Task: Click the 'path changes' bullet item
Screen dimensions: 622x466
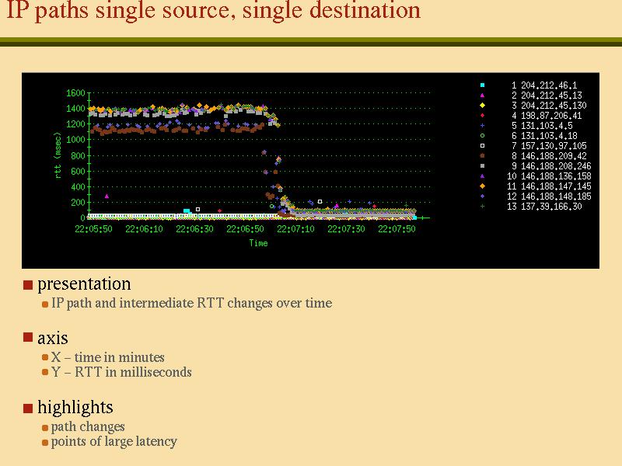Action: point(88,426)
